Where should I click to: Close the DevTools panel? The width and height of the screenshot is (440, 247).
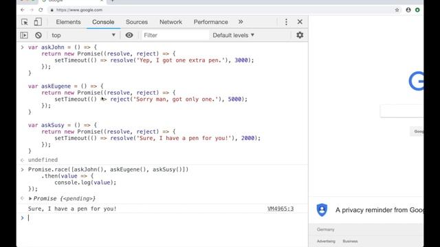pos(300,22)
